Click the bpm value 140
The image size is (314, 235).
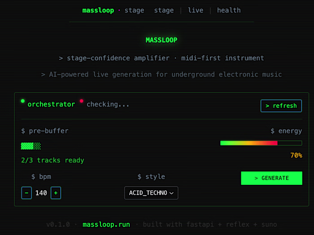pos(41,193)
